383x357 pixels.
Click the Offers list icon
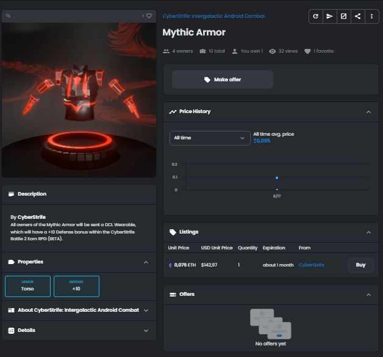coord(173,295)
